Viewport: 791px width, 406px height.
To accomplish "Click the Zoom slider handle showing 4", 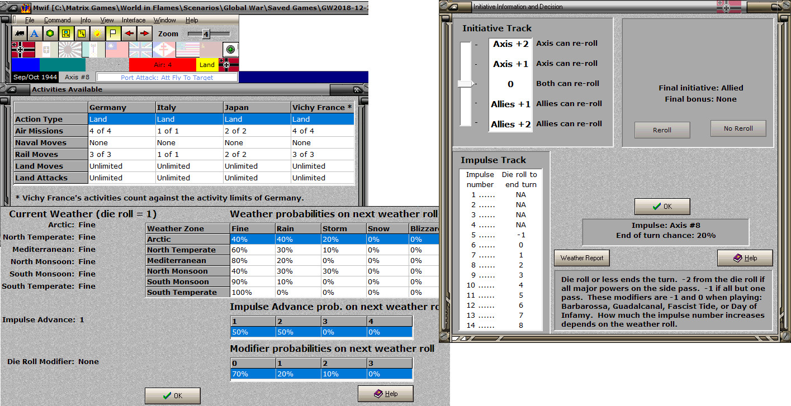I will [x=206, y=34].
